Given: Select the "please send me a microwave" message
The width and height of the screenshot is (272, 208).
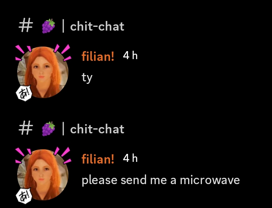Looking at the screenshot, I should click(x=161, y=180).
